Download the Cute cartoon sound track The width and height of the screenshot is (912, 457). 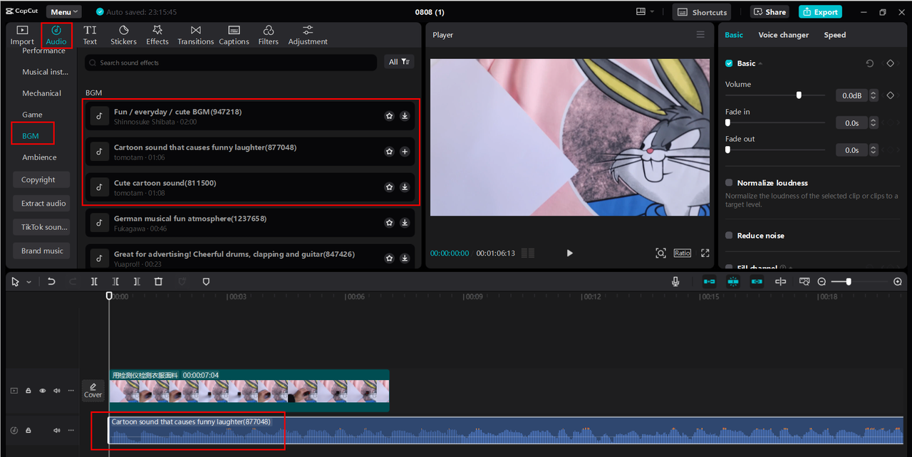point(405,187)
